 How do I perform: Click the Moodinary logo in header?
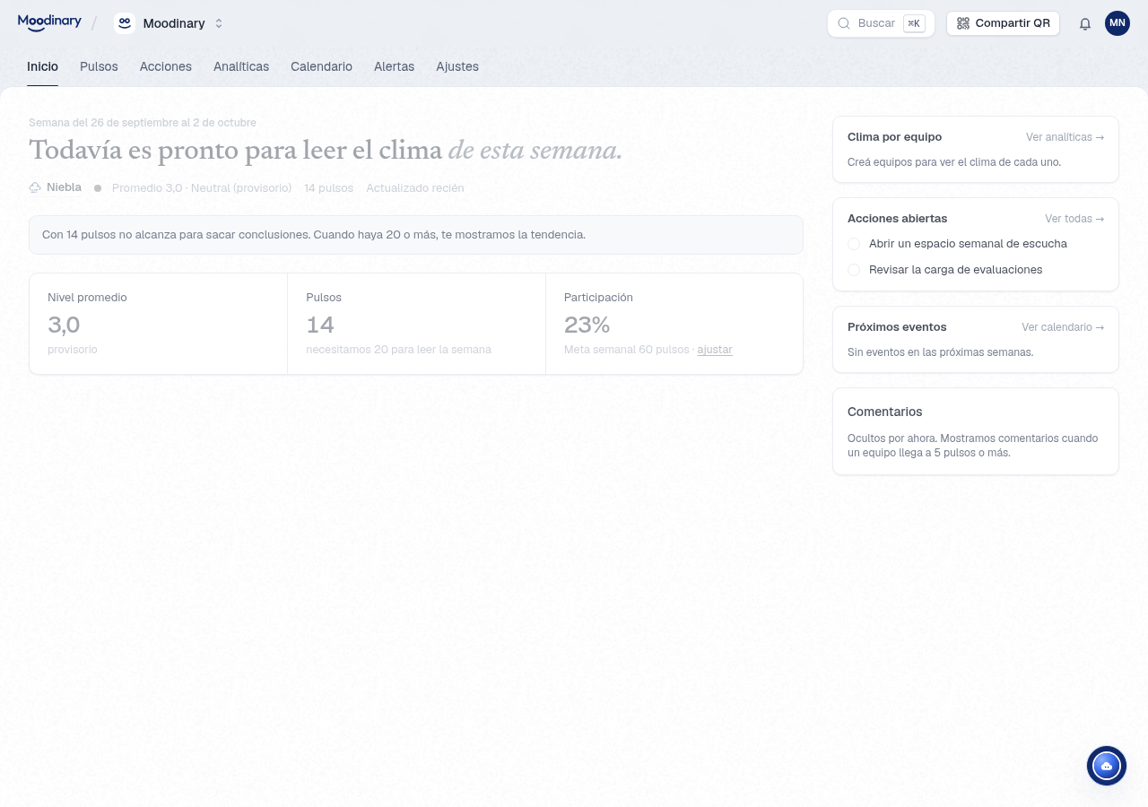coord(49,22)
